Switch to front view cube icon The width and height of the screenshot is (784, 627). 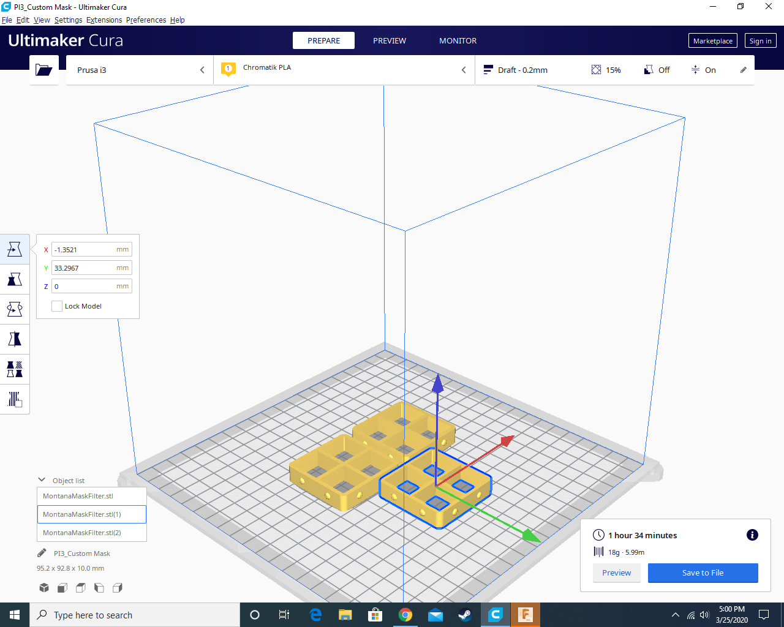click(x=62, y=588)
